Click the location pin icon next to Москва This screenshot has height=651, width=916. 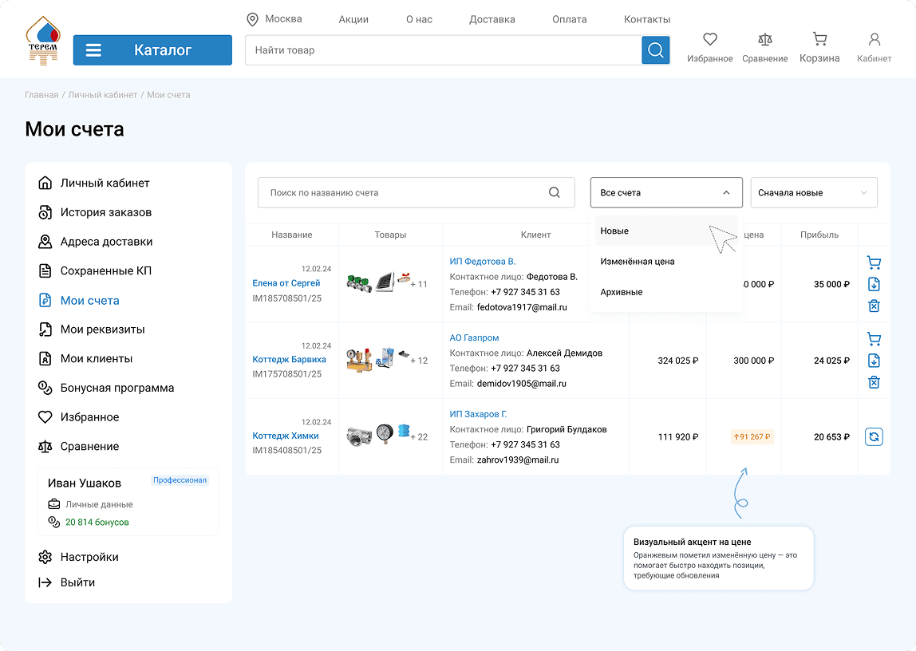[252, 19]
